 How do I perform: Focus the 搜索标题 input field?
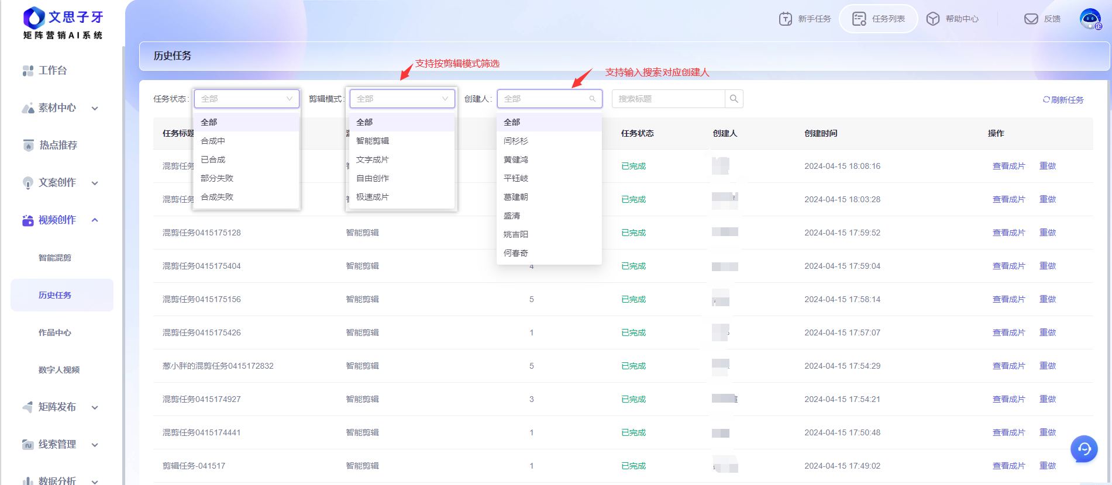[668, 99]
